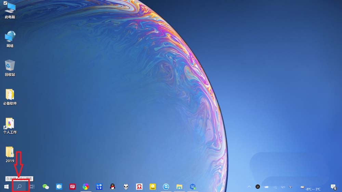
Task: Click the volume icon in tray
Action: (283, 187)
